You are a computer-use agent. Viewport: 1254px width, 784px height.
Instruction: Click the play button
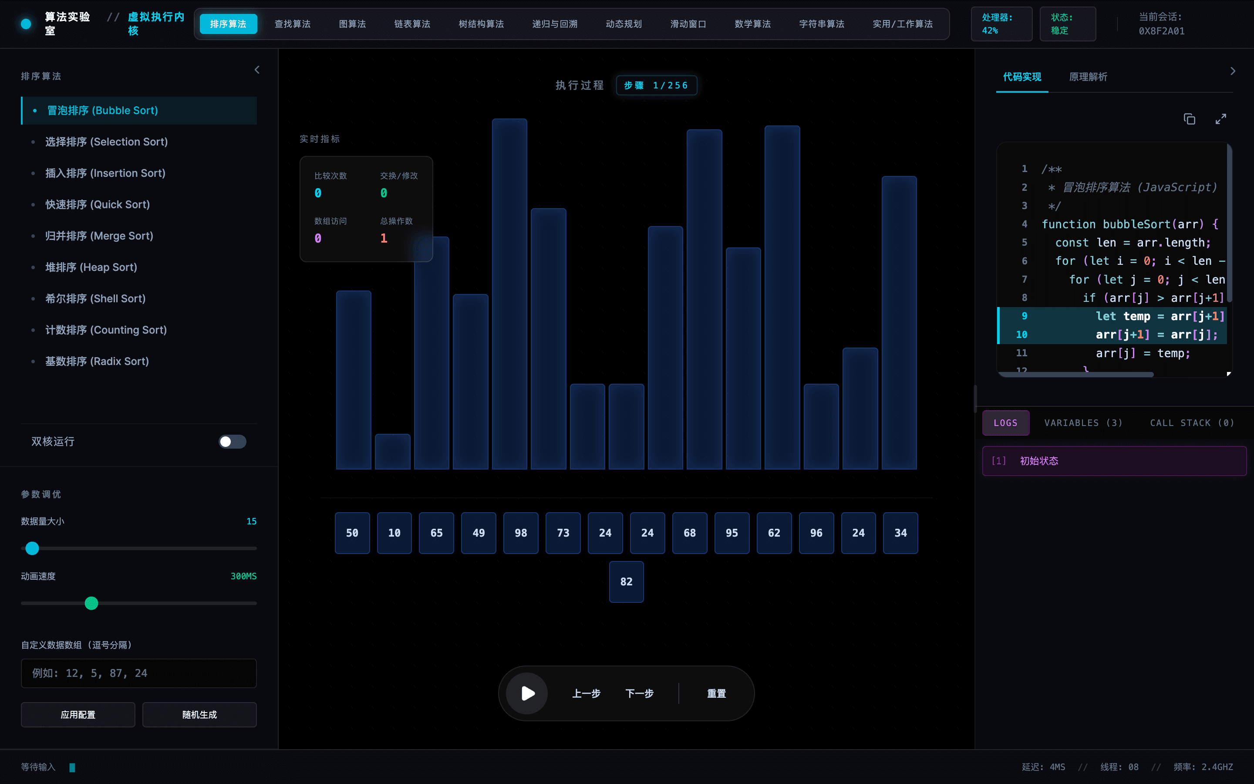527,693
